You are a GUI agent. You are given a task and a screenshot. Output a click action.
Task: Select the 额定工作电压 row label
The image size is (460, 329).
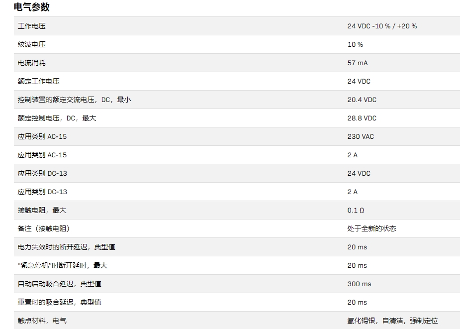point(38,81)
